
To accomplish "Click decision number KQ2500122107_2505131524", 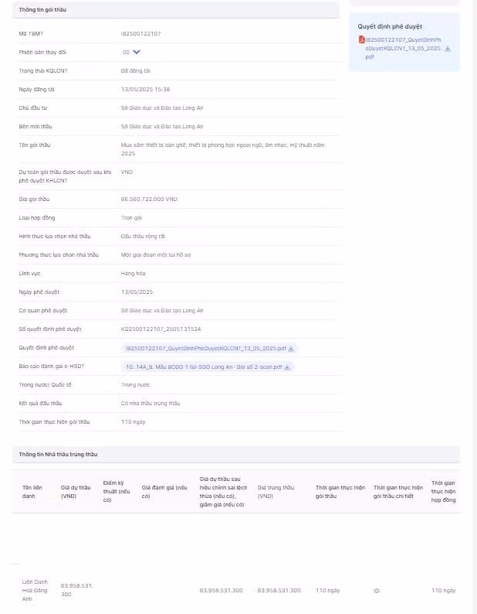I will [x=161, y=329].
